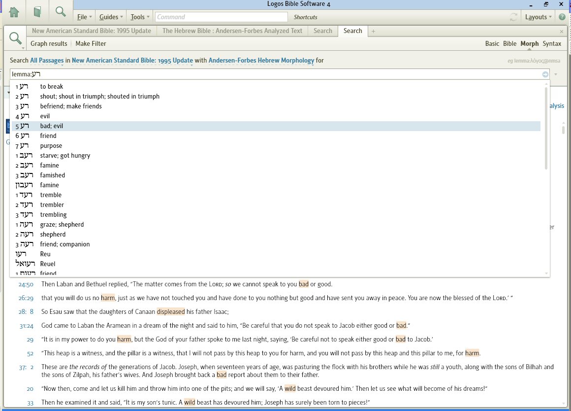Select highlighted suggestion 'bad; evil'
Viewport: 571px width, 411px height.
[276, 126]
